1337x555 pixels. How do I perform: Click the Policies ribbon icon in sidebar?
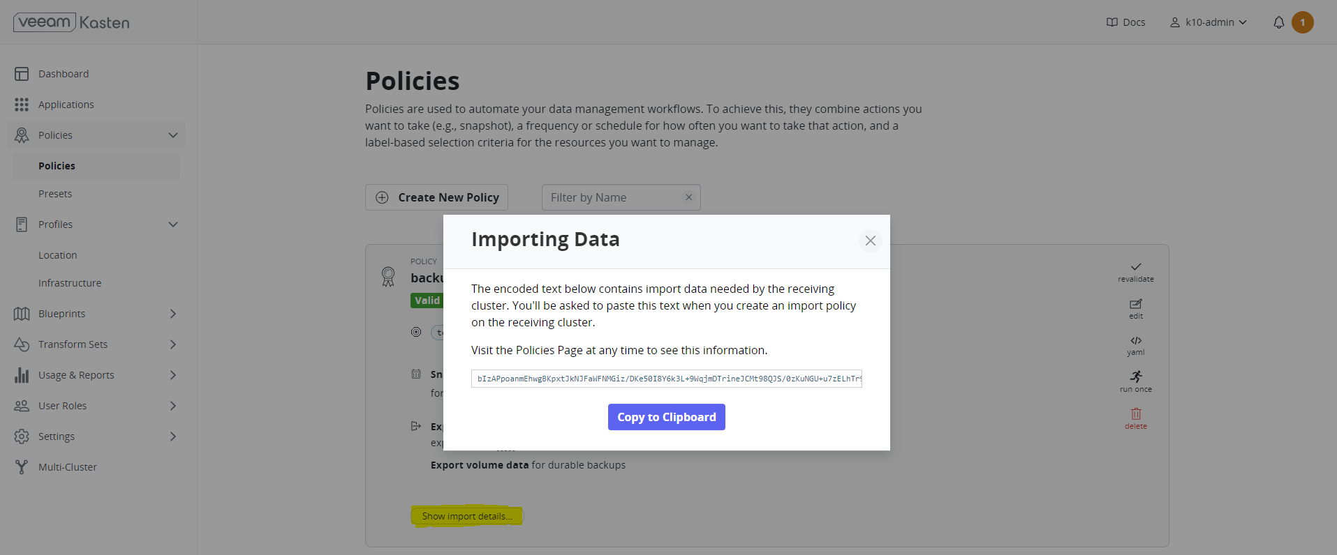tap(22, 135)
